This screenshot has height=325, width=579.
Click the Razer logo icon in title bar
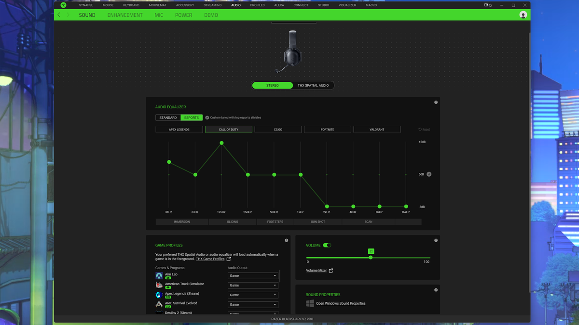point(63,5)
